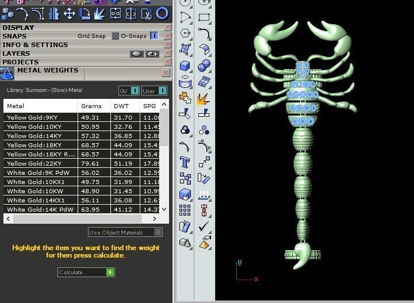The height and width of the screenshot is (303, 414).
Task: Click the black checkmark check tool
Action: point(204,226)
